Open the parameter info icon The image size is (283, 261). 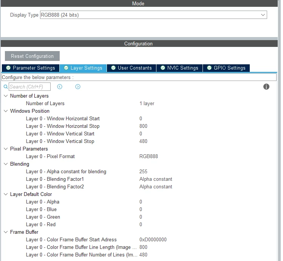tap(266, 87)
